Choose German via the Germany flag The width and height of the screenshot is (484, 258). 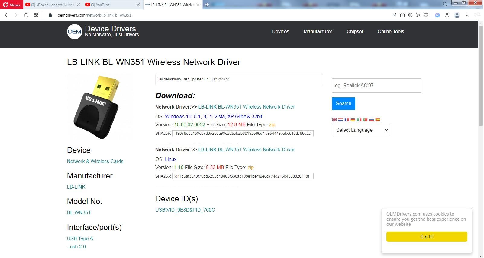pyautogui.click(x=353, y=119)
